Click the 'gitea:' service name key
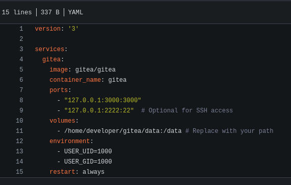 coord(53,59)
